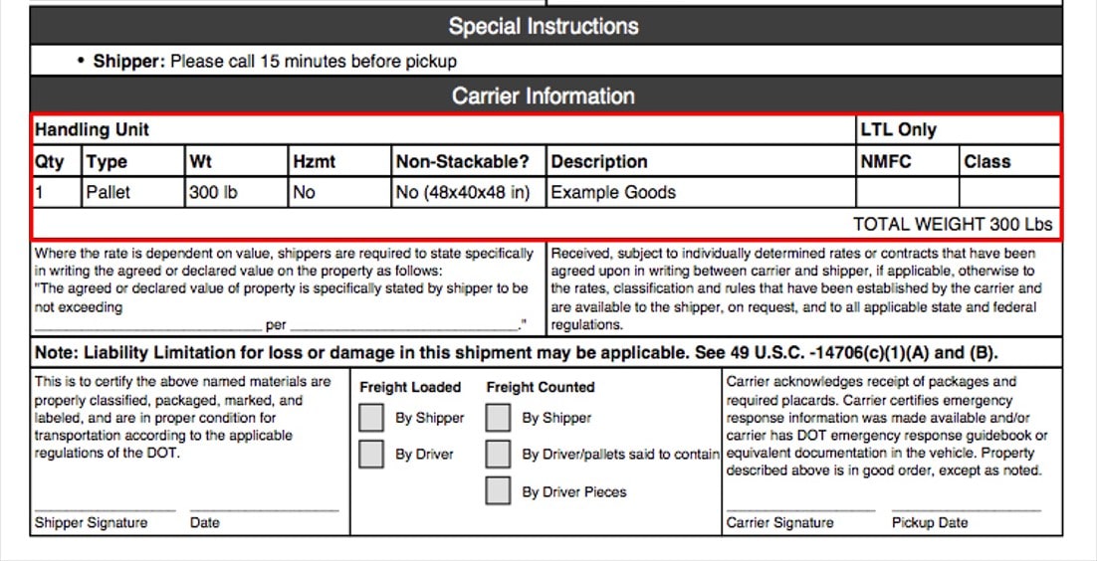Tick By Driver/pallets said to contain box
Screen dimensions: 1097x561
click(x=498, y=454)
